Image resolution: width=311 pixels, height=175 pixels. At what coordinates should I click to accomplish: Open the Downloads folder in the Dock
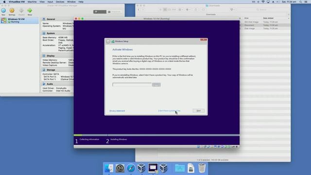coord(180,168)
